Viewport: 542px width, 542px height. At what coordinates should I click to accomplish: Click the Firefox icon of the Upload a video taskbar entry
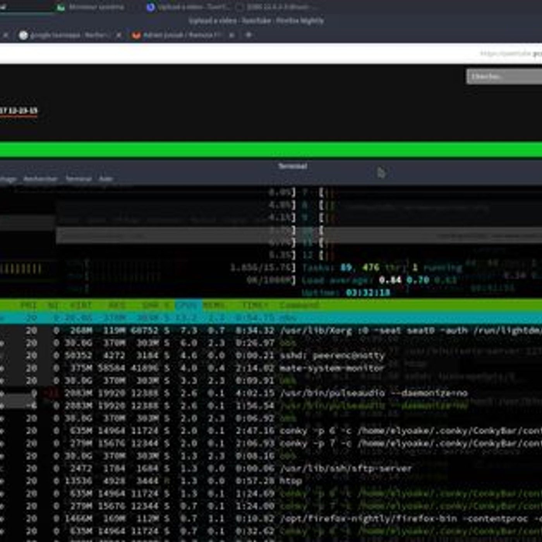(151, 7)
